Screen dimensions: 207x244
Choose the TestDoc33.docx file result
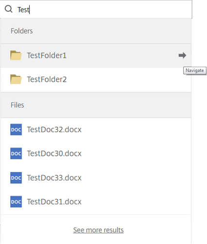pyautogui.click(x=96, y=178)
